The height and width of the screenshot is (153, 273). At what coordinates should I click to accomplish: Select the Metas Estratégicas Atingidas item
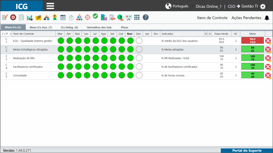[x=30, y=50]
